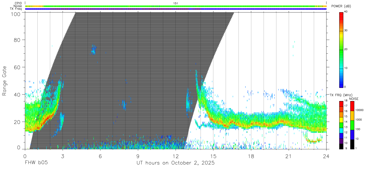
Task: Click the 'UT hours on October 2, 2025' axis title
Action: [175, 163]
